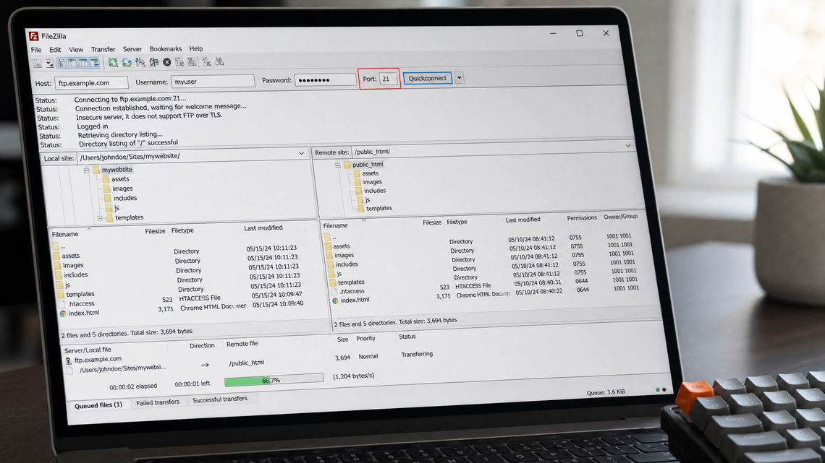Collapse the public_html tree node
825x463 pixels.
point(338,165)
